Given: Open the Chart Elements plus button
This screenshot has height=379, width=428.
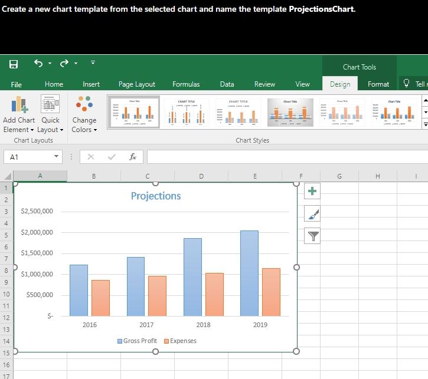Looking at the screenshot, I should tap(313, 191).
